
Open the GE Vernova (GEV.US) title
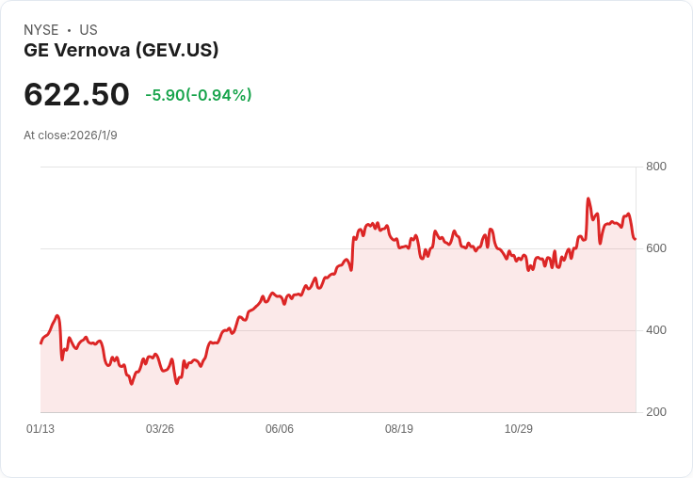(121, 50)
